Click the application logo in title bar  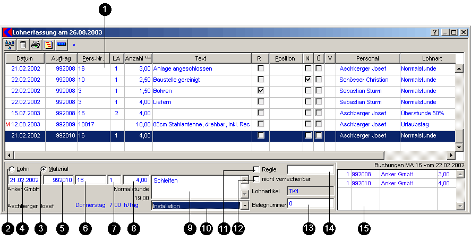pos(7,32)
